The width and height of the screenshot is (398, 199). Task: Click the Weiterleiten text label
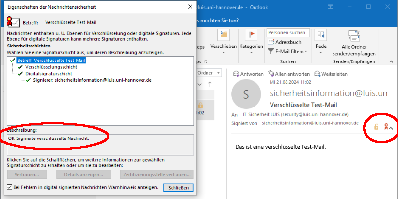tap(334, 74)
